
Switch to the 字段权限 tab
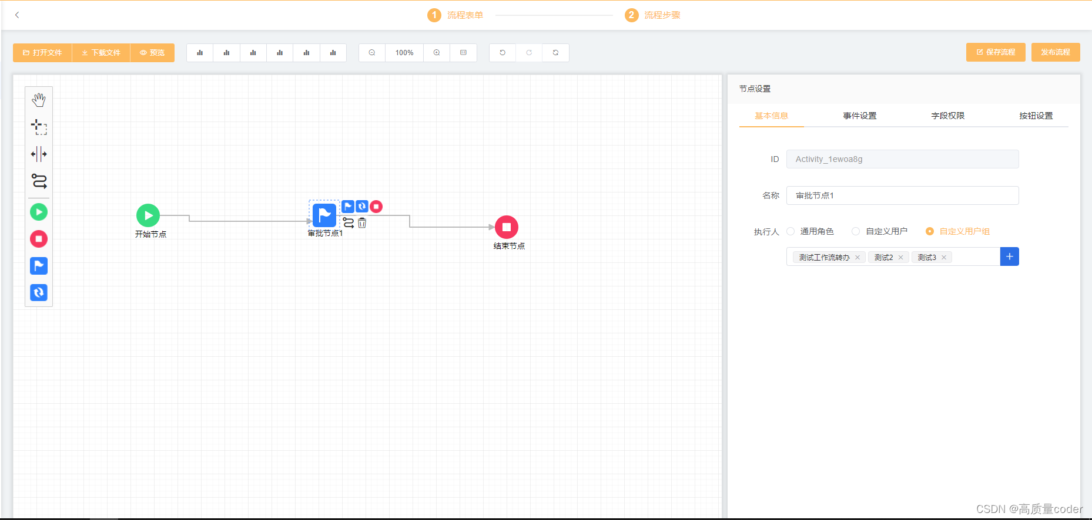(x=947, y=116)
